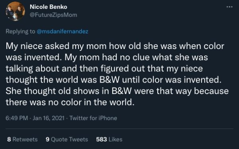Open the @FutureZipsMom handle
The image size is (239, 149).
tap(53, 15)
